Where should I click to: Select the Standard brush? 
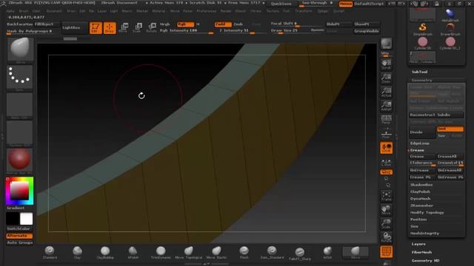(50, 253)
